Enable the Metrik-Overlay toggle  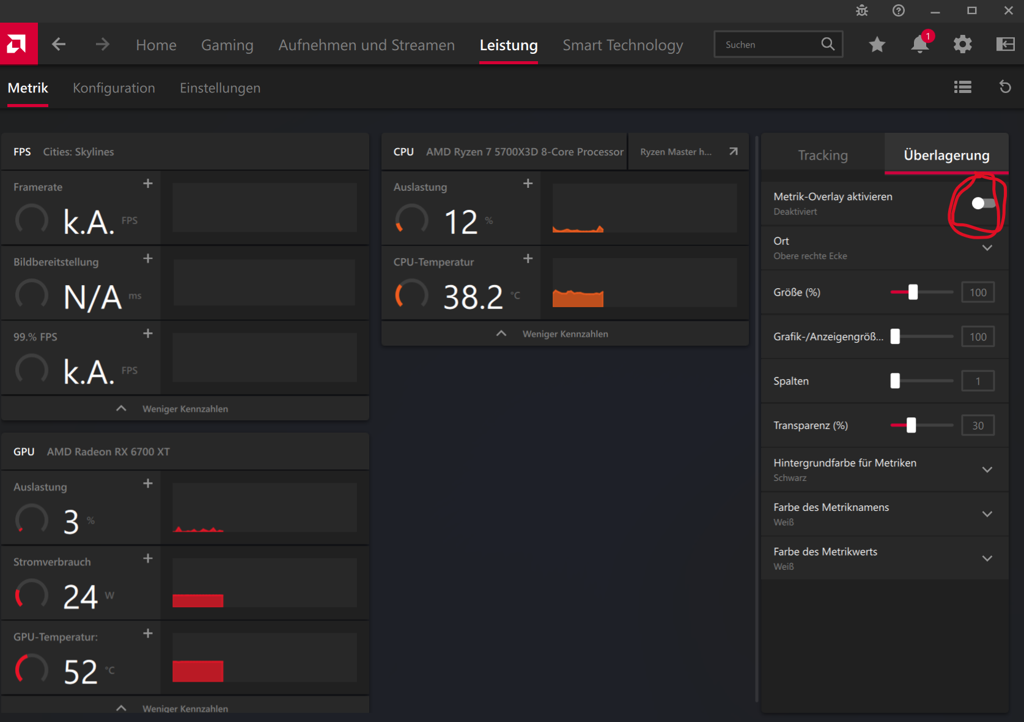(983, 203)
